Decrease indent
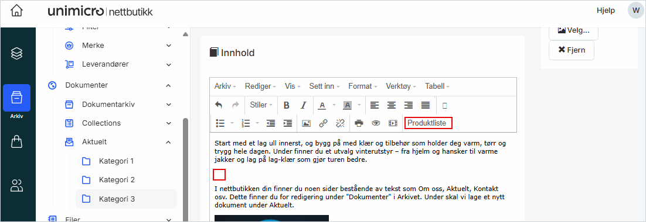Screen dimensions: 646x222 271,123
